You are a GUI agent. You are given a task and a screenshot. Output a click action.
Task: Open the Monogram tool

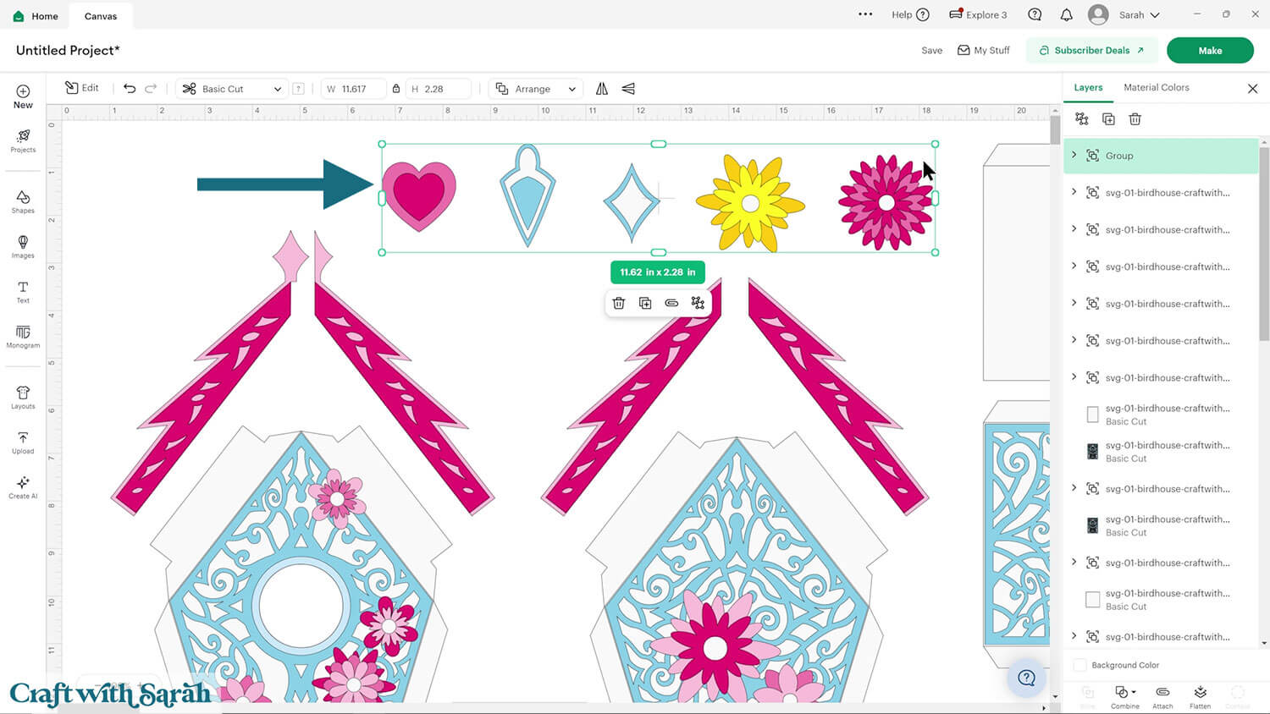coord(23,337)
